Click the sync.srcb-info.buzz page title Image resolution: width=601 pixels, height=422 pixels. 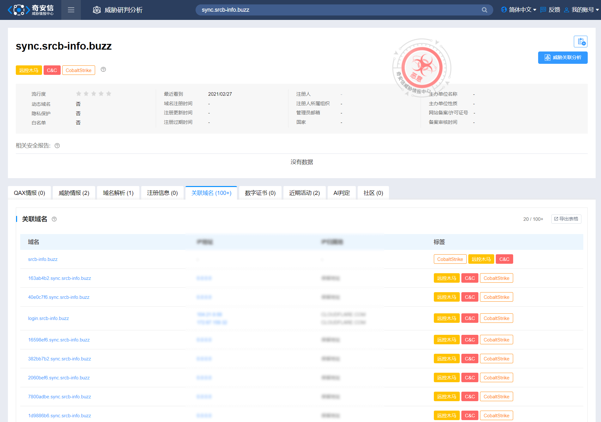click(64, 46)
